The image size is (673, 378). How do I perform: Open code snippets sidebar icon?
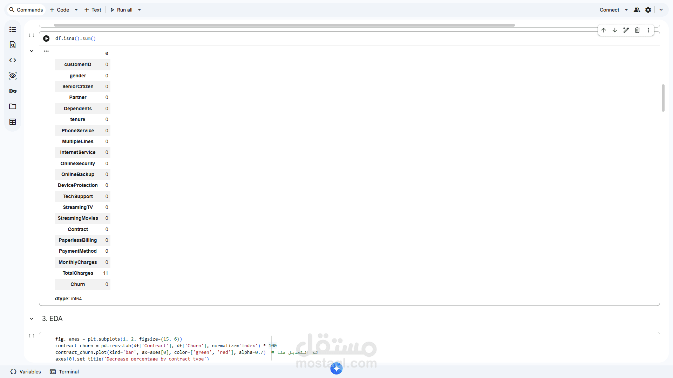pos(13,60)
